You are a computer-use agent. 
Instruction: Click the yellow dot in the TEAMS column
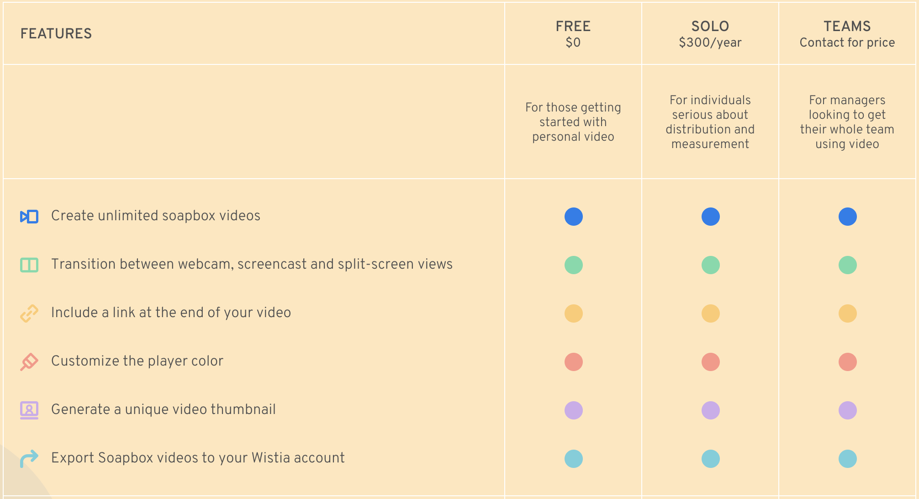(x=848, y=313)
